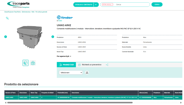This screenshot has height=105, width=184.
Task: Expand 'Per saperne di più' details
Action: 64,56
